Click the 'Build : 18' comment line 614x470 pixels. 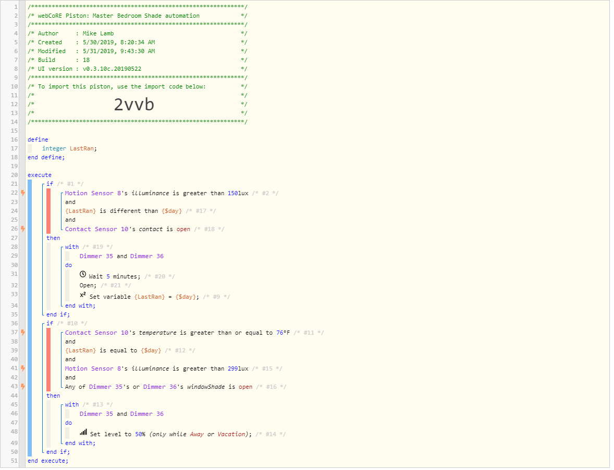(x=138, y=60)
